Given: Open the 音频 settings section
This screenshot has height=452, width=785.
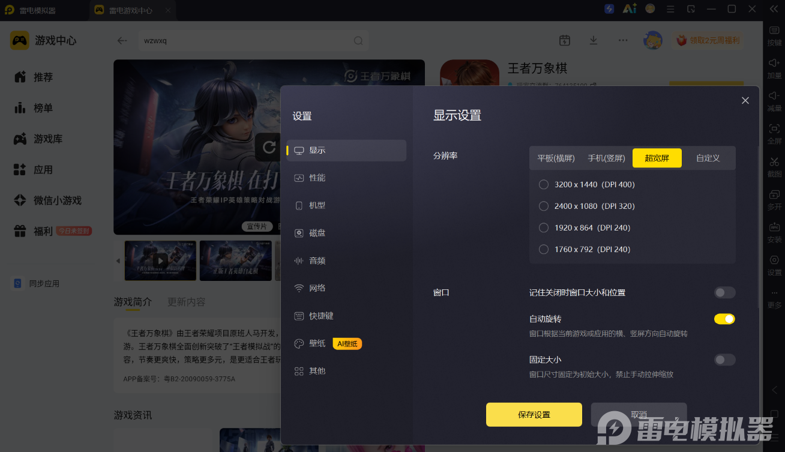Looking at the screenshot, I should point(347,261).
